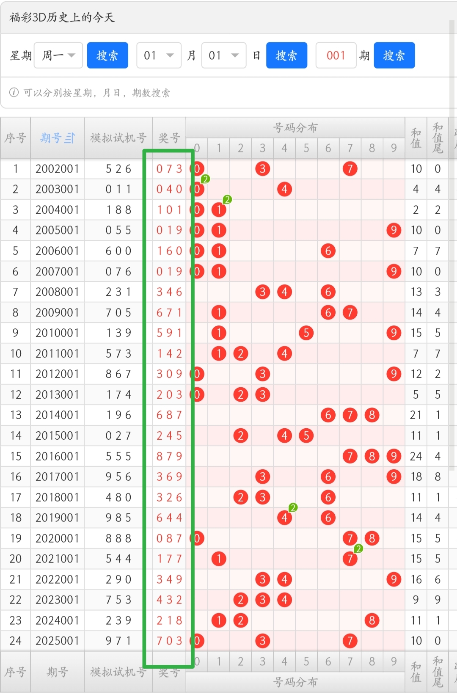Screen dimensions: 457x700
Task: Click the red 7 ball in row 2002001
Action: [350, 169]
